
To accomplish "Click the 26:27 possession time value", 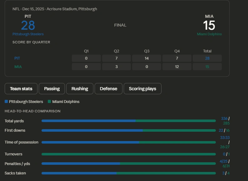I will tap(225, 147).
